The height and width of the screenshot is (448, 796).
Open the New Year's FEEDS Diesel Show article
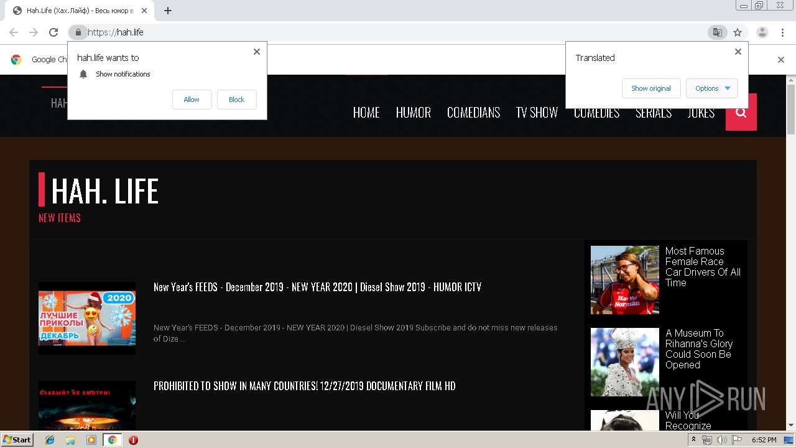(x=317, y=287)
